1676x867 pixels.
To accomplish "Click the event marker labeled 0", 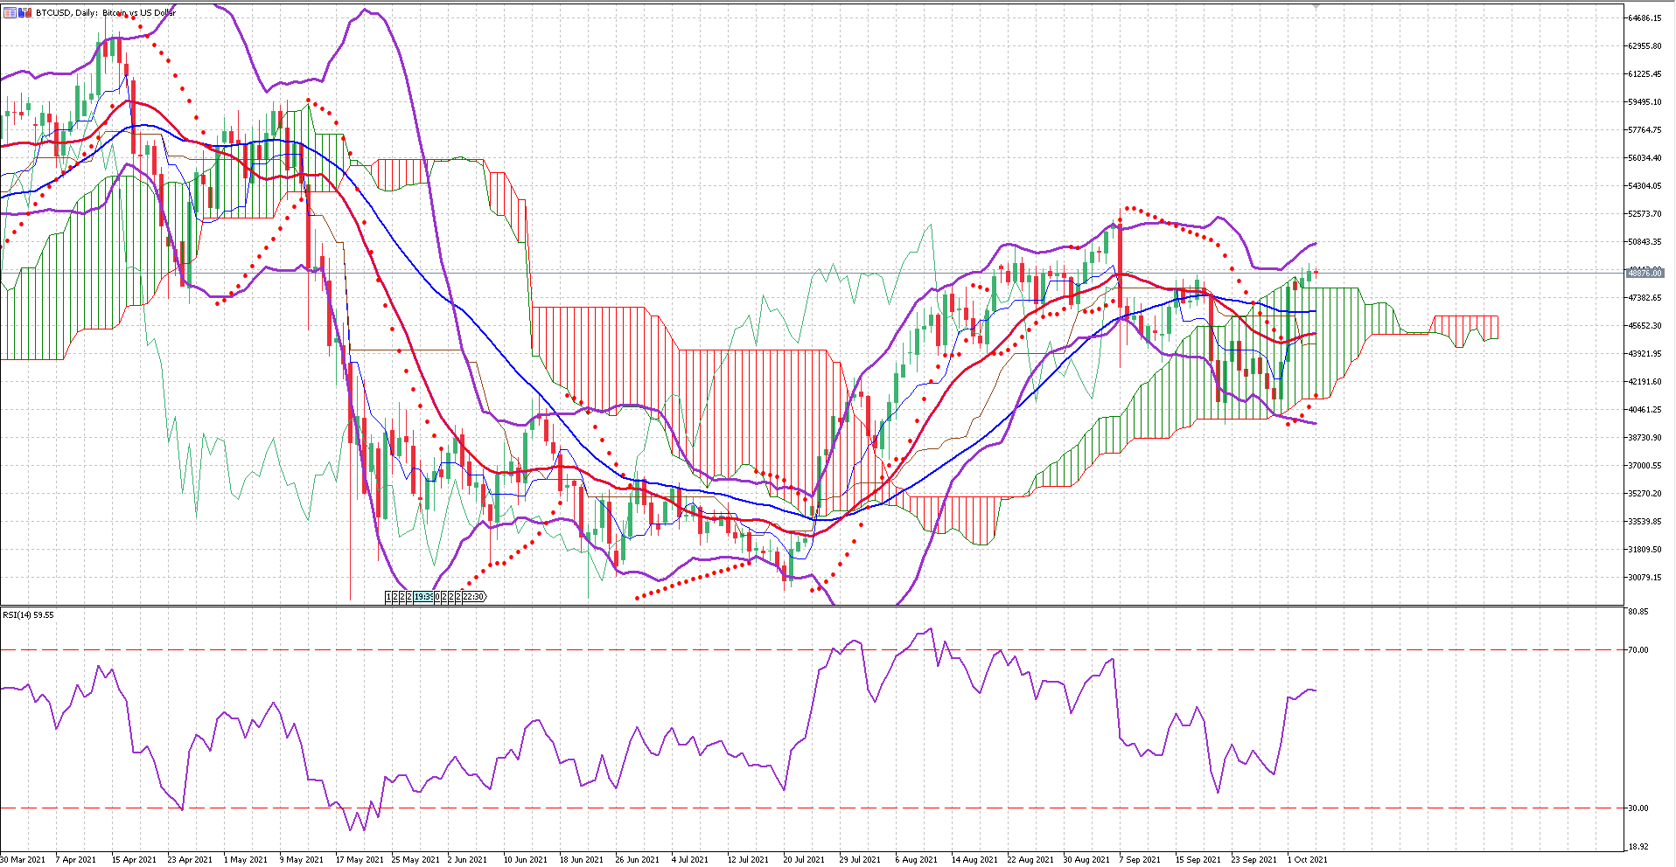I will coord(438,597).
